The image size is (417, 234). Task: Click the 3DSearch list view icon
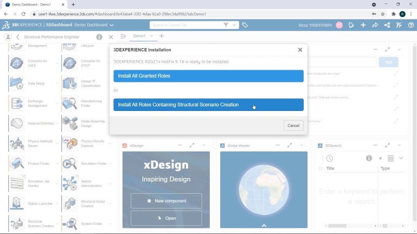pyautogui.click(x=391, y=159)
